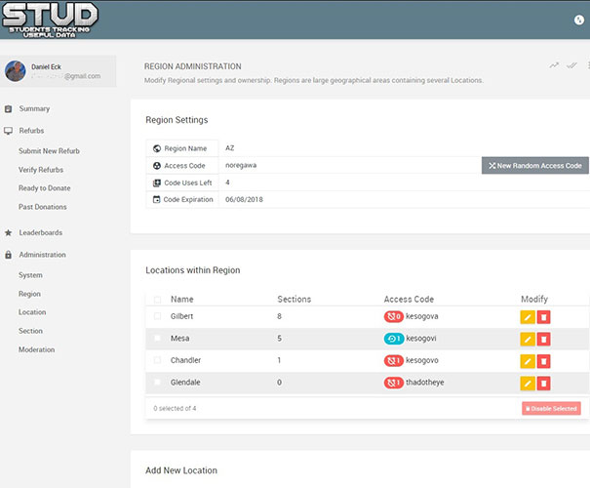Click the double checkmark icon in page header
This screenshot has height=488, width=590.
tap(572, 65)
